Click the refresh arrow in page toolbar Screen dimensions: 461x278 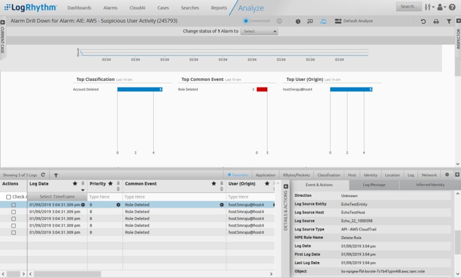pos(423,21)
